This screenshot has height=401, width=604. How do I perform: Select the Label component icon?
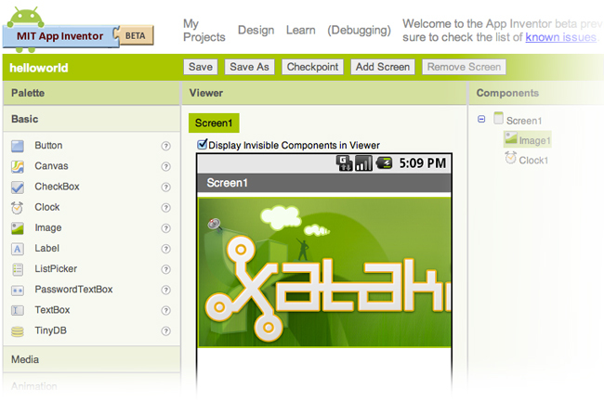tap(18, 249)
